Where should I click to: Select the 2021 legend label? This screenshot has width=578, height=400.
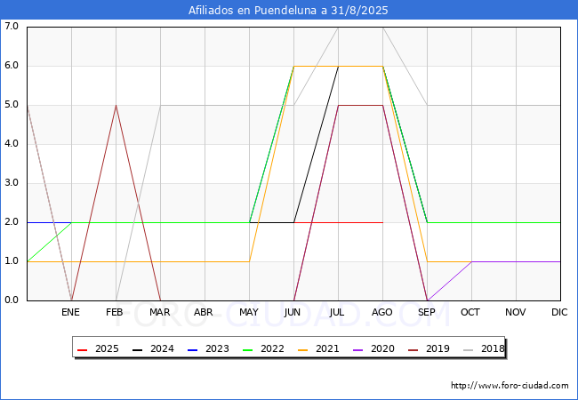pos(327,348)
